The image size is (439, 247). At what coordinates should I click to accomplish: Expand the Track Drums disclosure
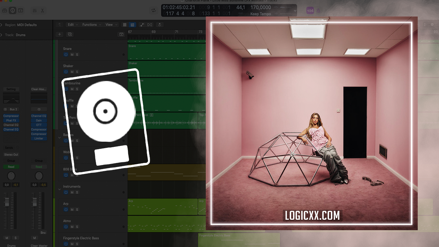(x=1, y=35)
